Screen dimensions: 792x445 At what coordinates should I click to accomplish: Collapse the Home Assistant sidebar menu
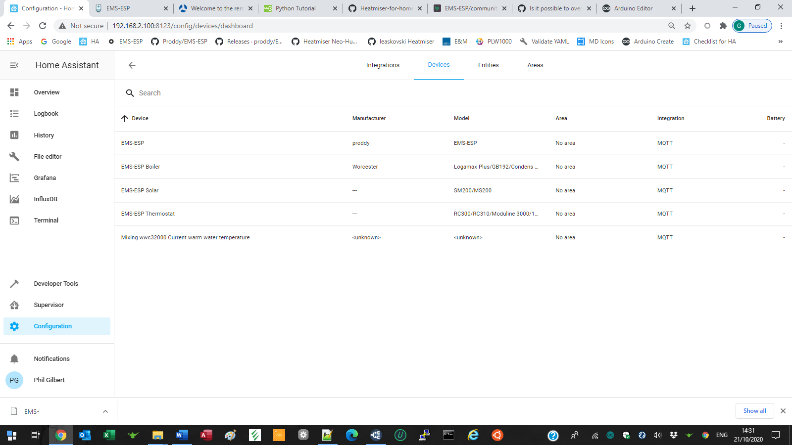(14, 65)
